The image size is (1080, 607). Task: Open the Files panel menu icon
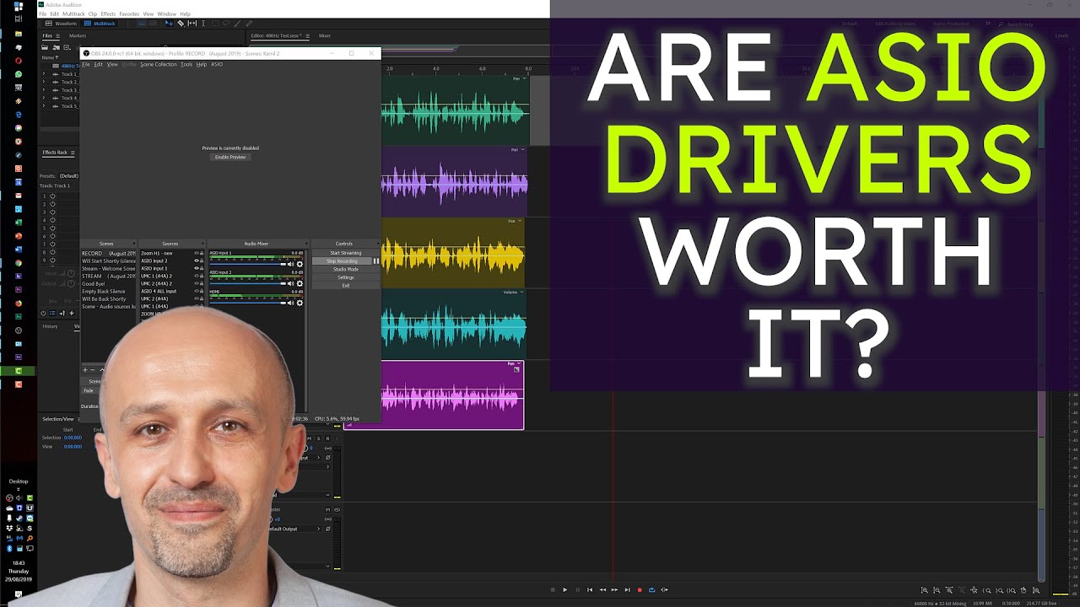58,35
